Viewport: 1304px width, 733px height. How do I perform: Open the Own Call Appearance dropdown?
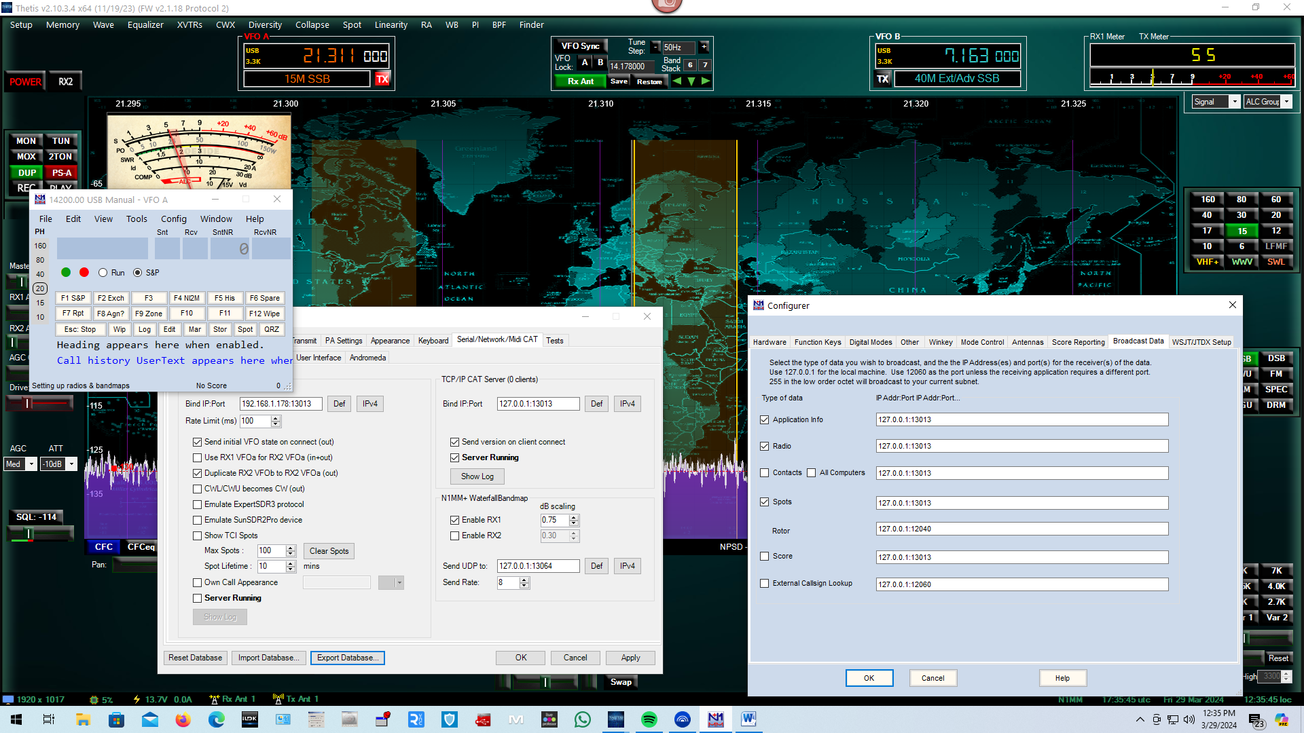click(x=399, y=582)
